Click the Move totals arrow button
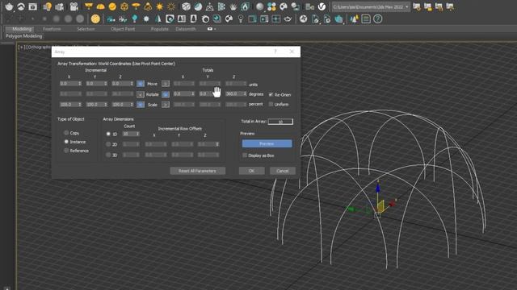 (166, 84)
